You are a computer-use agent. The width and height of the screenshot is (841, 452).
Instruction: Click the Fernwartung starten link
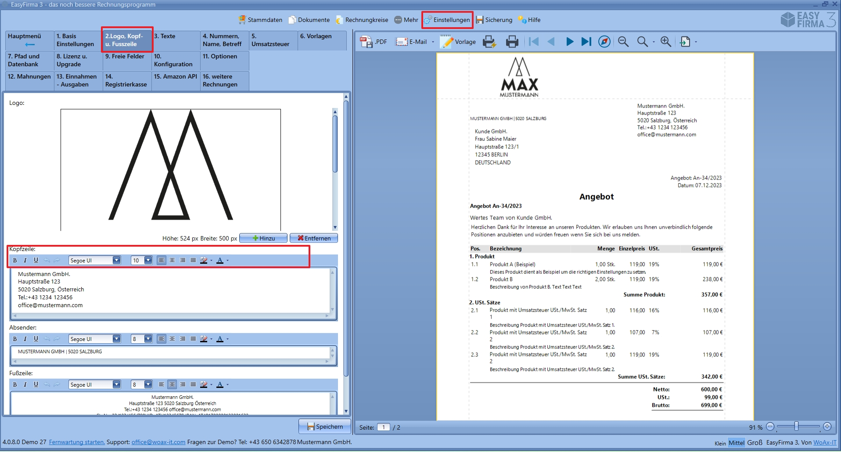tap(77, 442)
